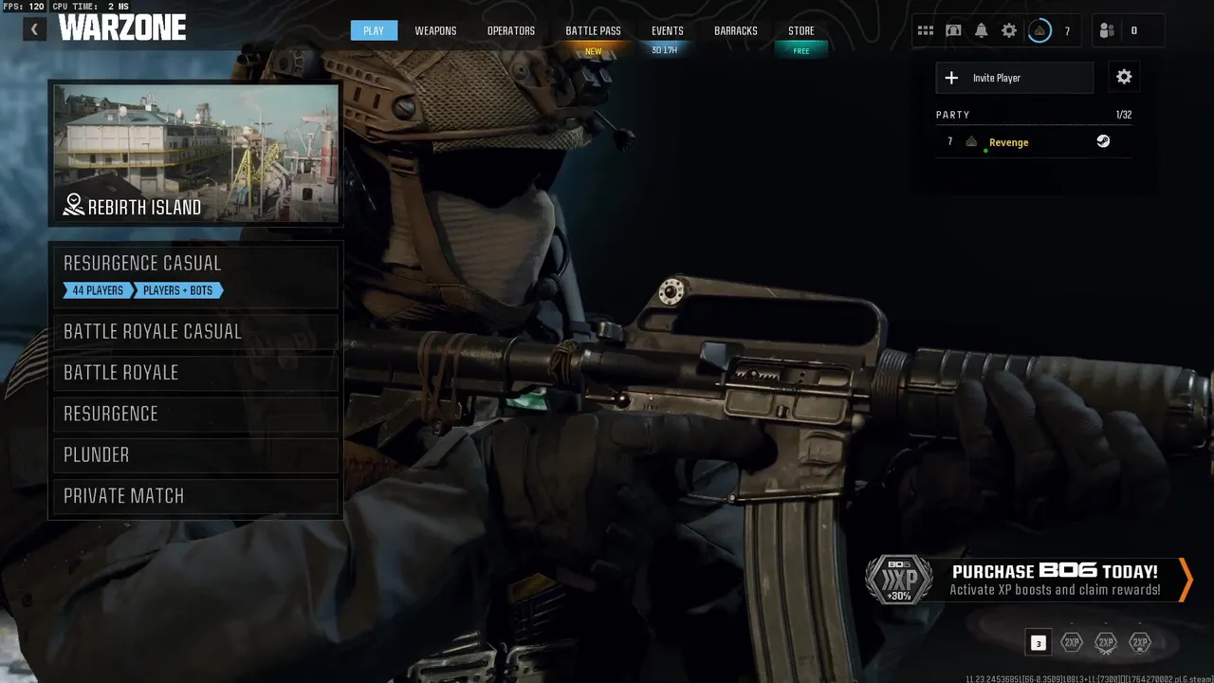Switch to the Weapons tab

435,30
